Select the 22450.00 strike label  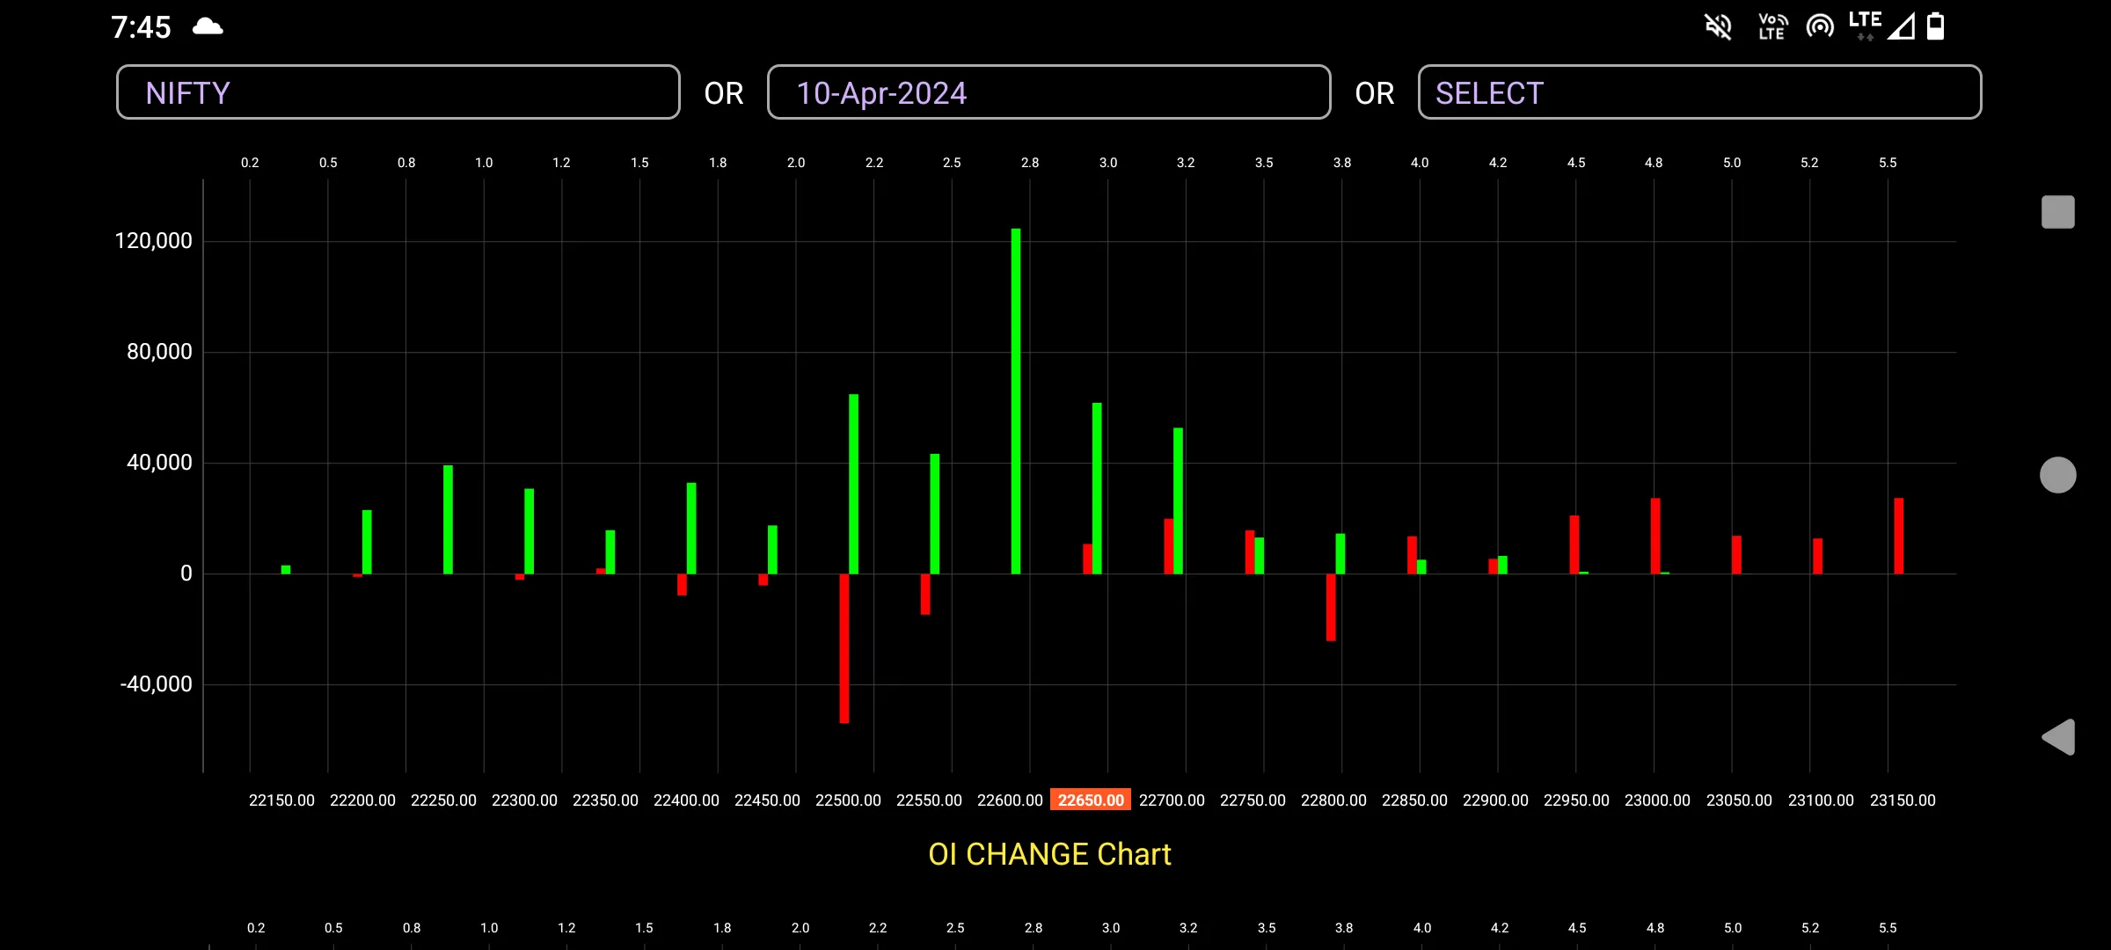point(767,800)
